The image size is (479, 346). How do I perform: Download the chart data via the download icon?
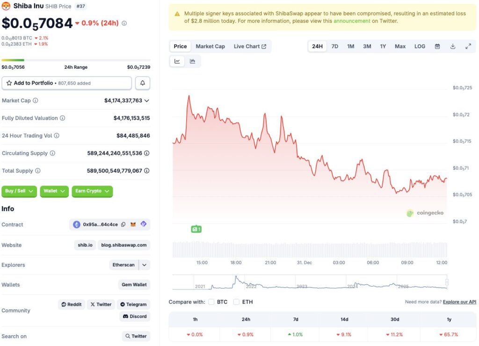[452, 46]
